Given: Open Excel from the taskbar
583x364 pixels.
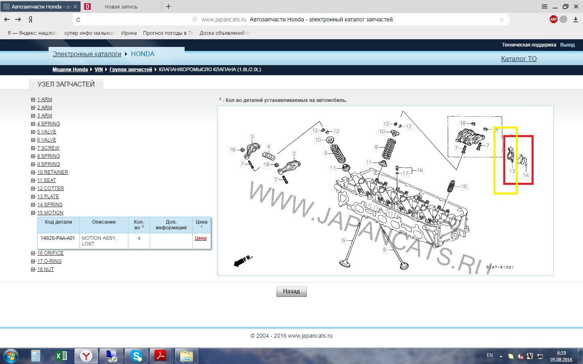Looking at the screenshot, I should pyautogui.click(x=61, y=356).
